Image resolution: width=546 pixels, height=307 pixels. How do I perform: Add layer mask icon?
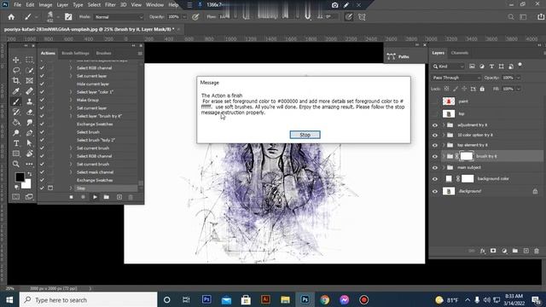pos(493,251)
